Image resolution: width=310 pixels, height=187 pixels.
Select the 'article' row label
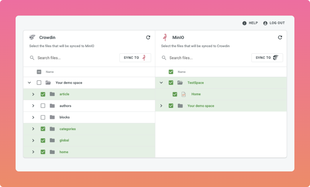tap(64, 94)
